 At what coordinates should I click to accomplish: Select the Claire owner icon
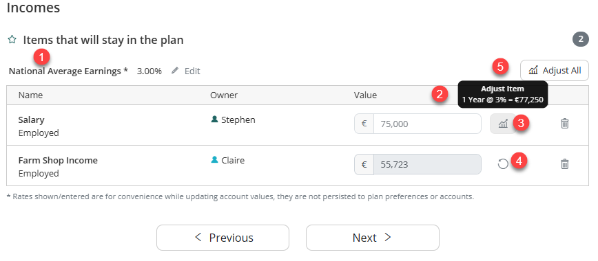coord(215,160)
